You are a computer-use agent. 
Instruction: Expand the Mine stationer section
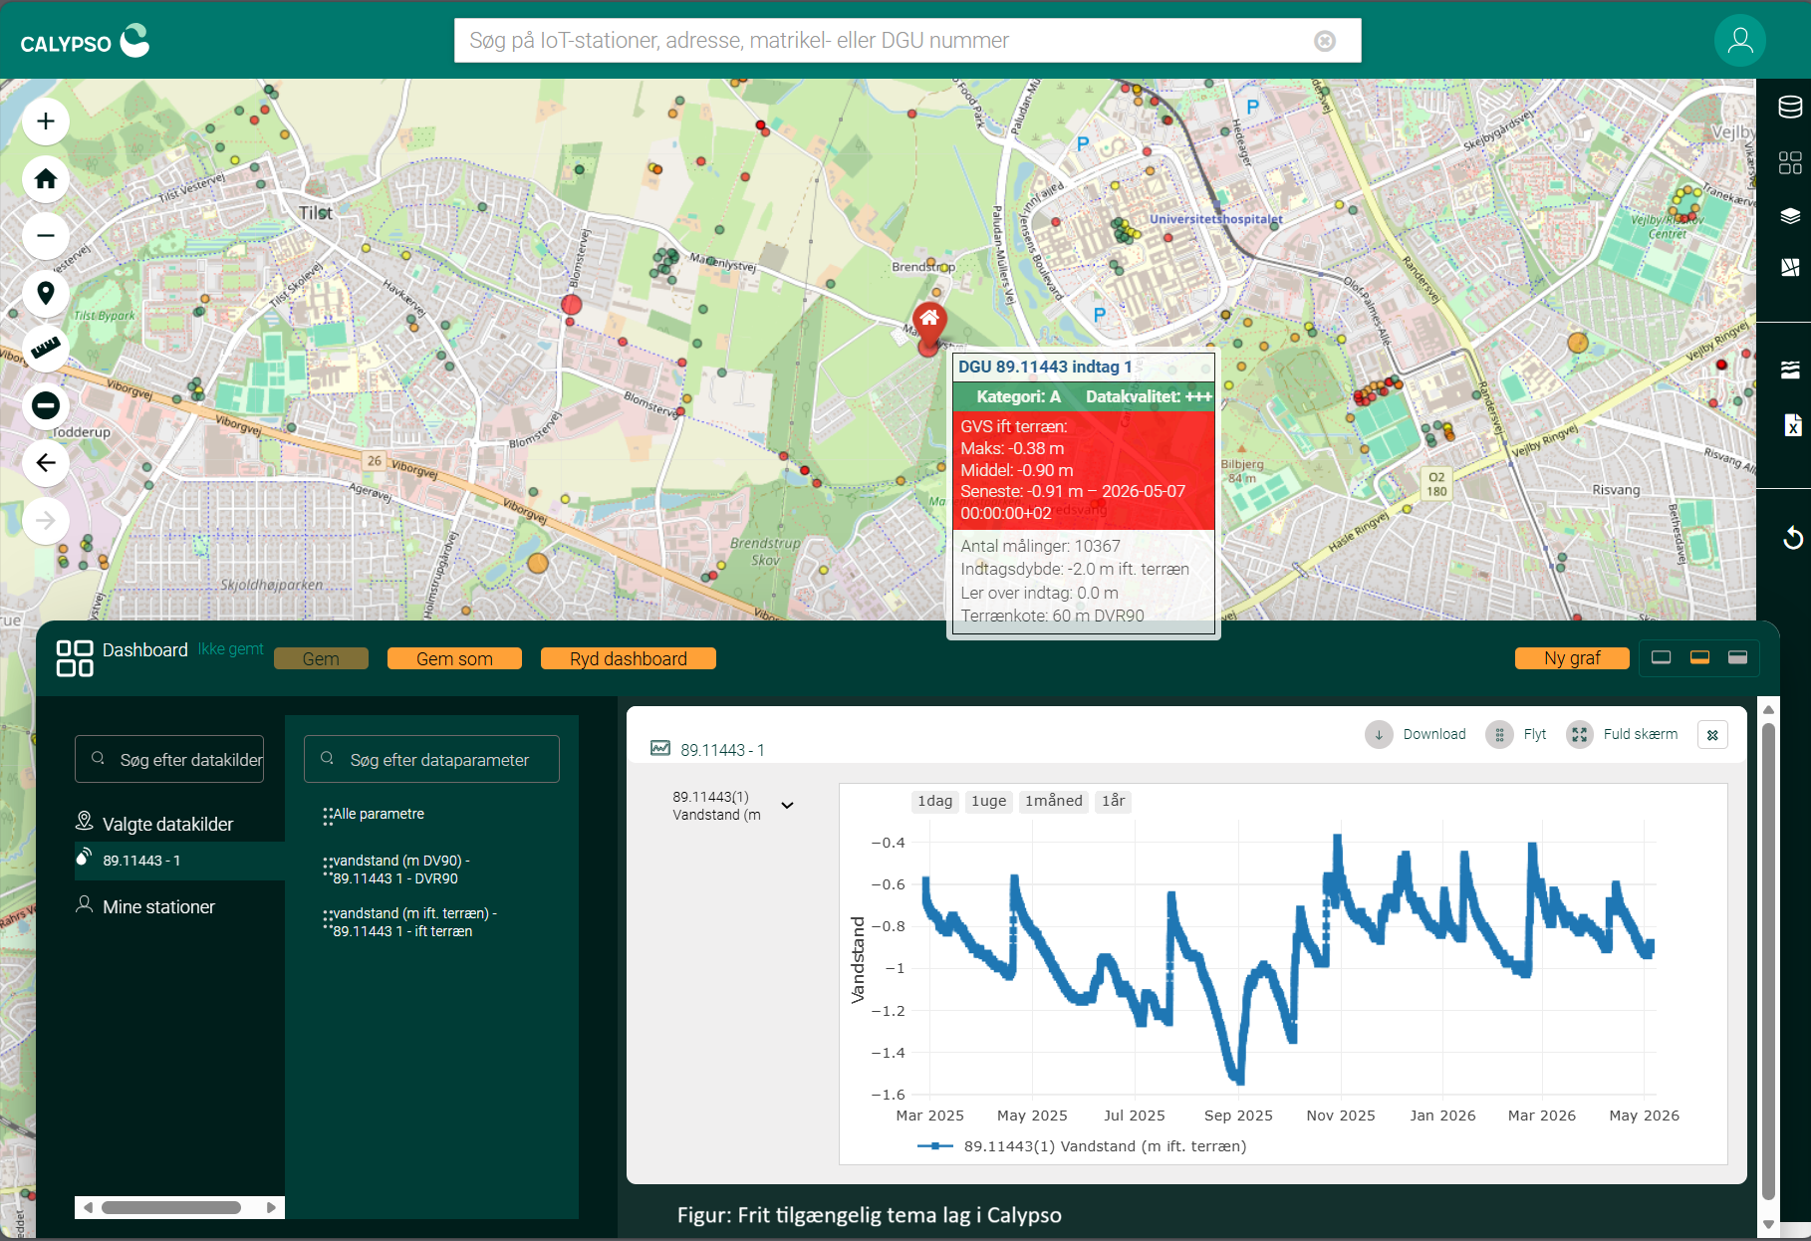coord(158,906)
